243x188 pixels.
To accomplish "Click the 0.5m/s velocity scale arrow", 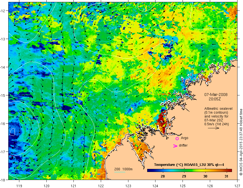I will pos(213,128).
